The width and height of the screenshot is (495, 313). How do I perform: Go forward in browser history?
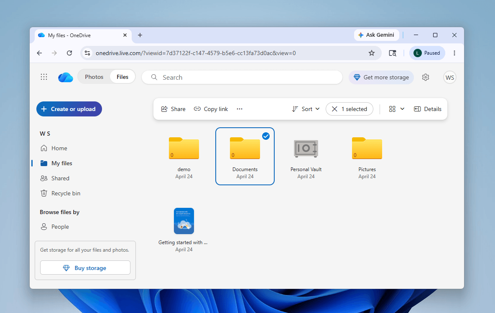point(54,53)
